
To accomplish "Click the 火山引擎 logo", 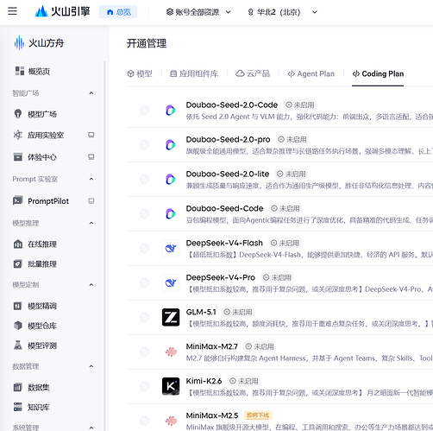I will pyautogui.click(x=62, y=11).
